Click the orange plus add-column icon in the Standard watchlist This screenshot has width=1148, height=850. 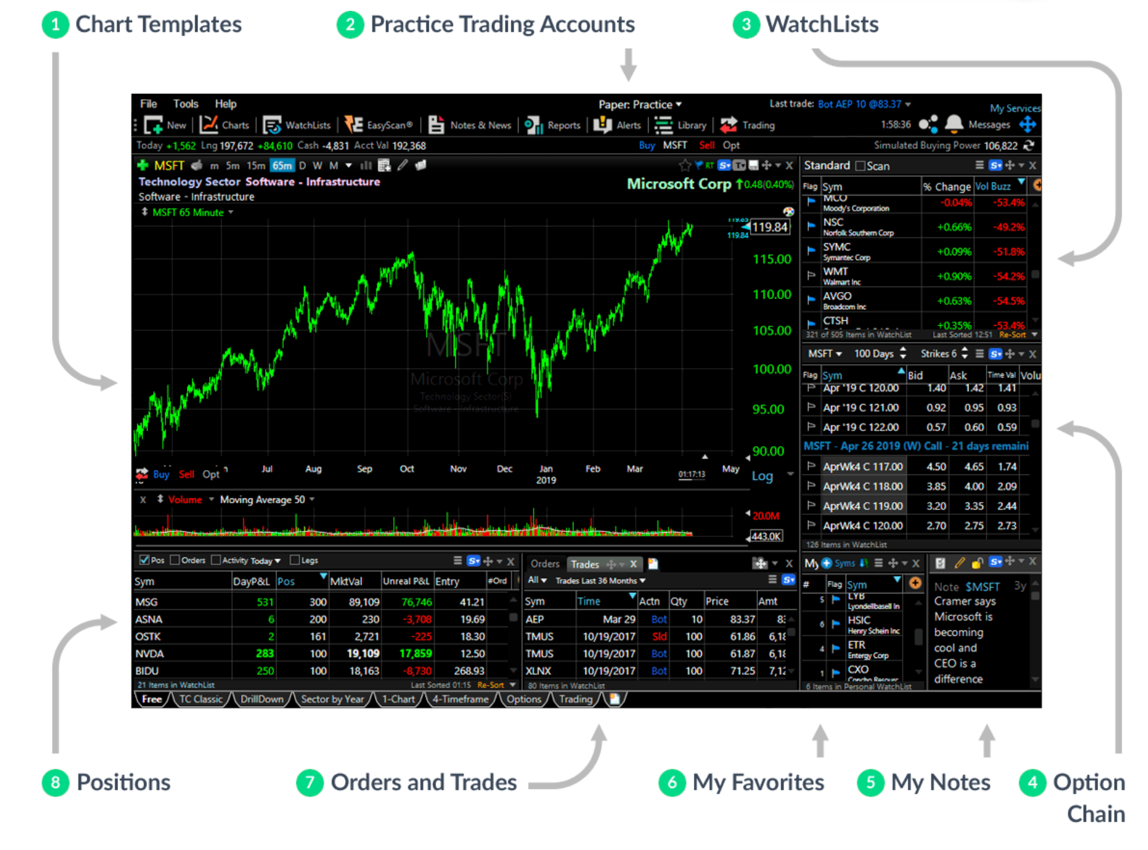[1036, 185]
